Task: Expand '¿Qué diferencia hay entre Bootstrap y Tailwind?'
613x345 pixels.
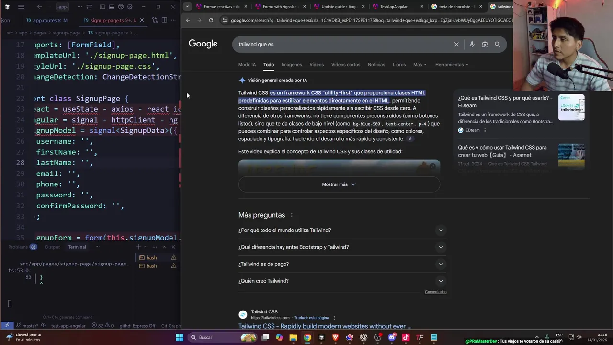Action: click(342, 247)
